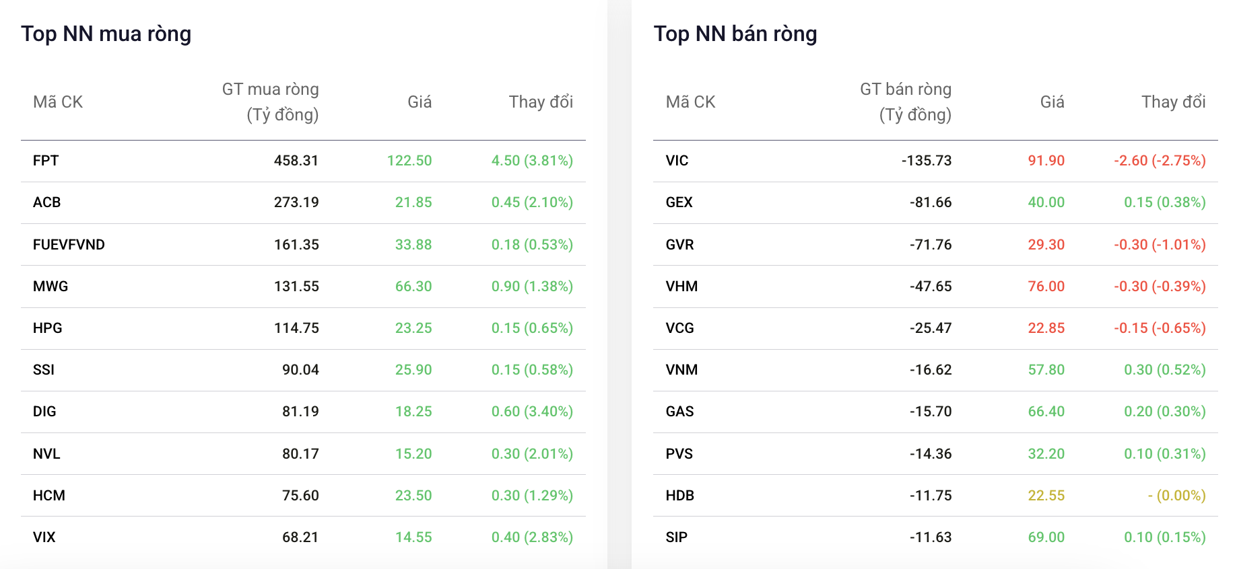Open the FPT stock ticker

[x=46, y=161]
